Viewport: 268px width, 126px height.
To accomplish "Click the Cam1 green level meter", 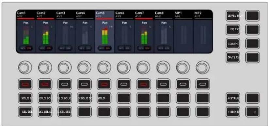I will point(26,40).
